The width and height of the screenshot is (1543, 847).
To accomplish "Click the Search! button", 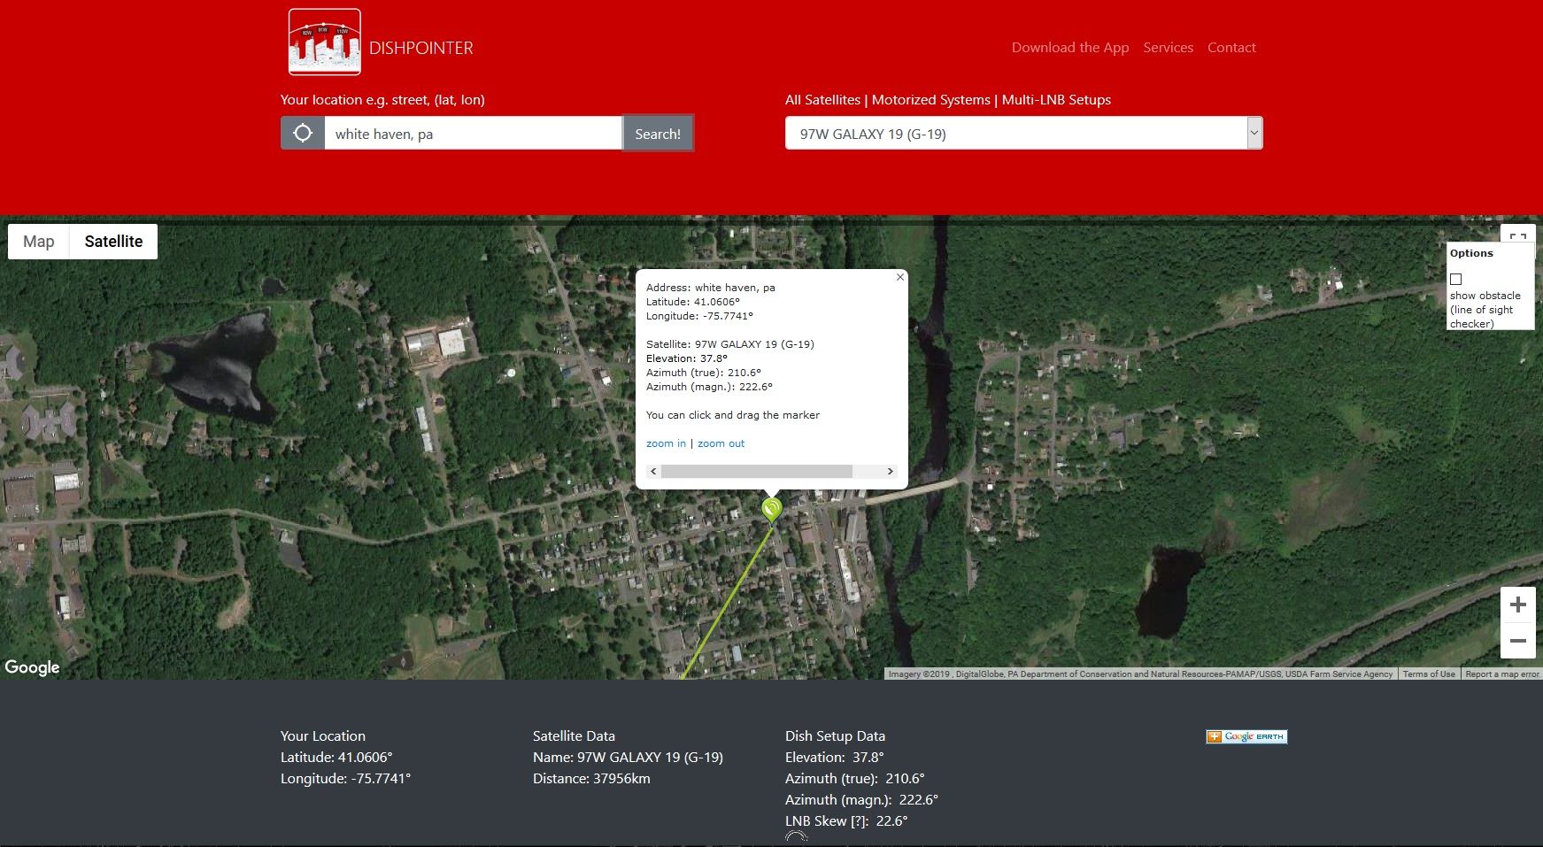I will pos(658,134).
